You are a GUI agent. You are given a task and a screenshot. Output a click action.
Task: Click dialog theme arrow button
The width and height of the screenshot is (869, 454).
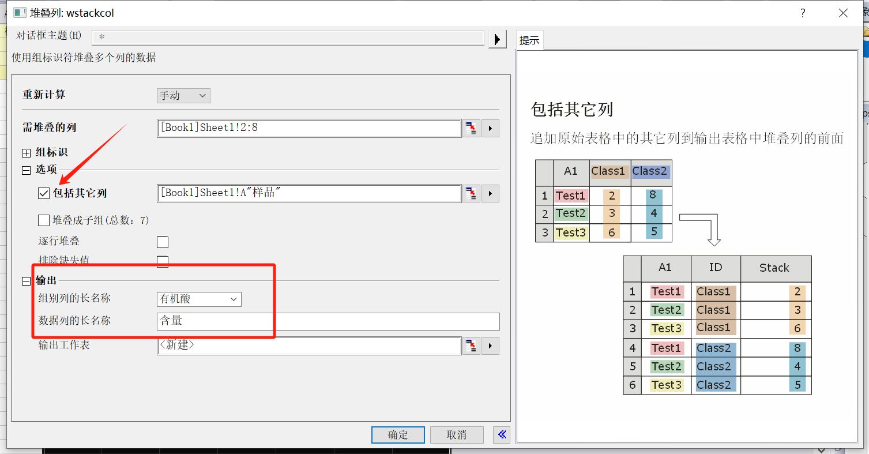497,39
